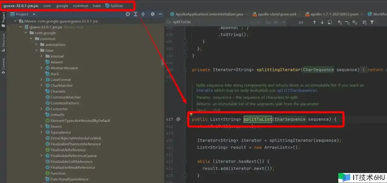
Task: Select Charsets class in project tree
Action: (x=58, y=91)
